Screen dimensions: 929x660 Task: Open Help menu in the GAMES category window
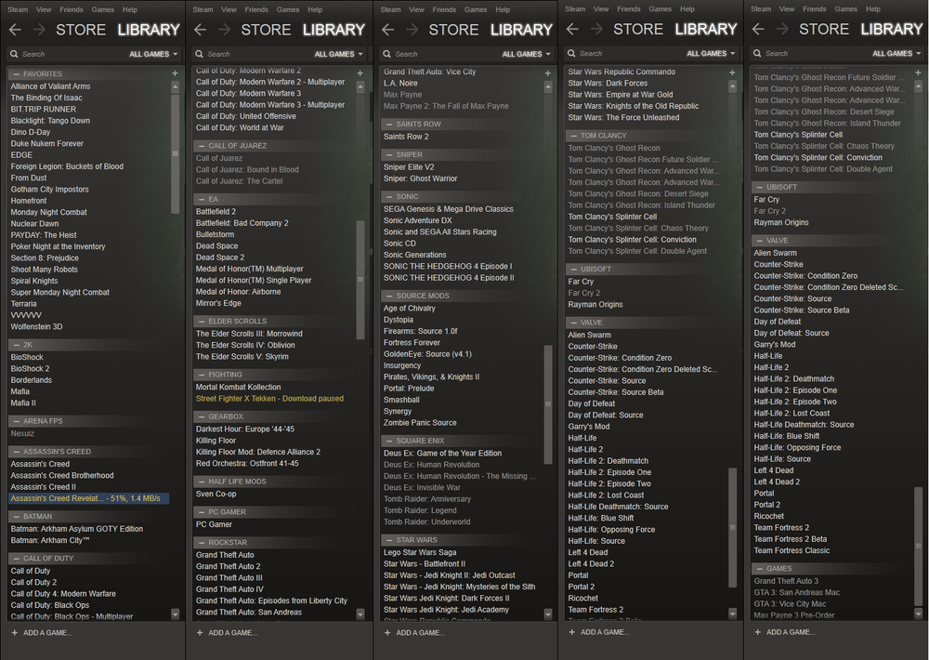(x=872, y=9)
